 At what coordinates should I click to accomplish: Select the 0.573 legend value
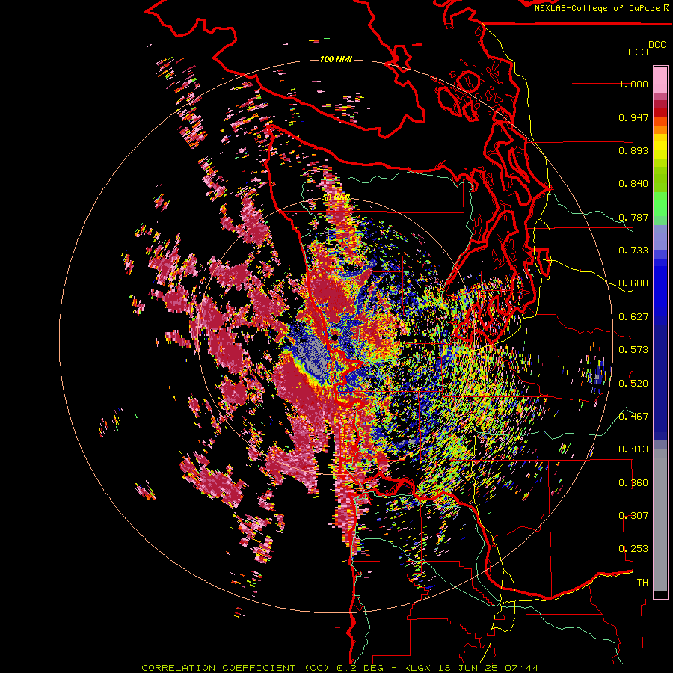coord(633,350)
